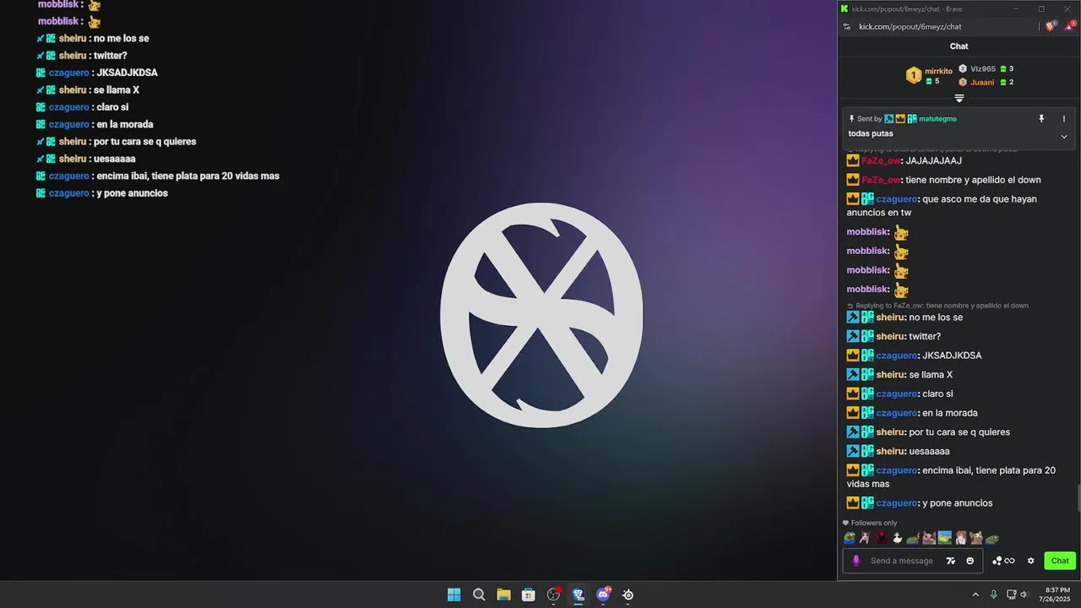Focus the 'Send a message' input field
The height and width of the screenshot is (608, 1081).
coord(902,561)
